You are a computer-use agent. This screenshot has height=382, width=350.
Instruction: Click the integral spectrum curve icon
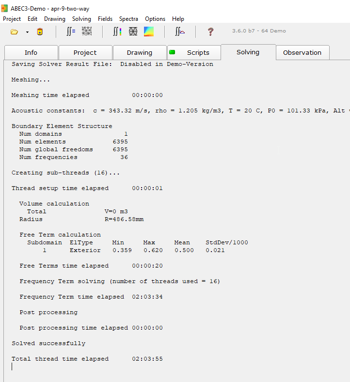(x=180, y=32)
